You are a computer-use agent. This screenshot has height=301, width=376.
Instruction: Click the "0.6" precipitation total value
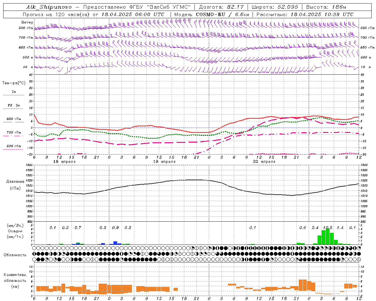tap(303, 228)
